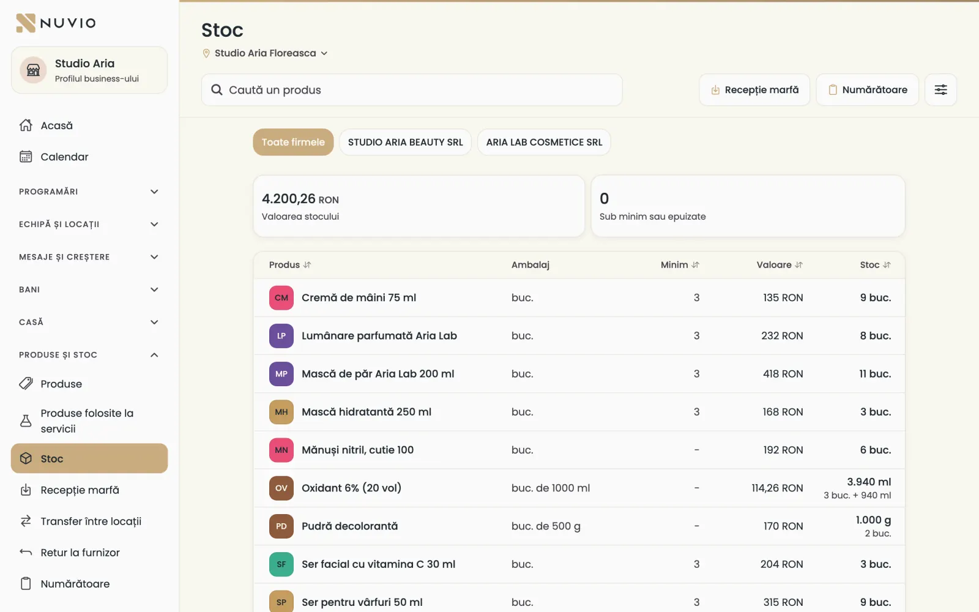Select the STUDIO ARIA BEAUTY SRL tab

pyautogui.click(x=405, y=142)
